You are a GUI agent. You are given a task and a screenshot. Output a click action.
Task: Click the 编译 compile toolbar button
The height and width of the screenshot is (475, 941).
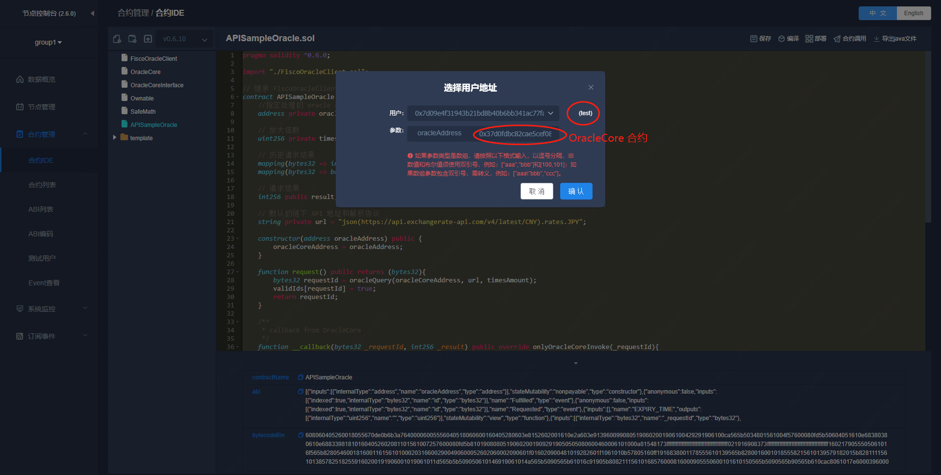(x=789, y=39)
